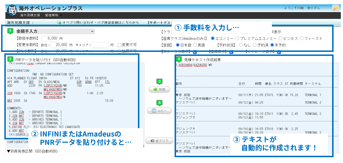This screenshot has height=163, width=343.
Task: Click the 所要時間 column header
Action: point(297,83)
